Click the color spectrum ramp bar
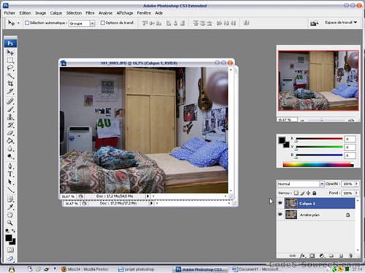This screenshot has width=365, height=273. (318, 165)
